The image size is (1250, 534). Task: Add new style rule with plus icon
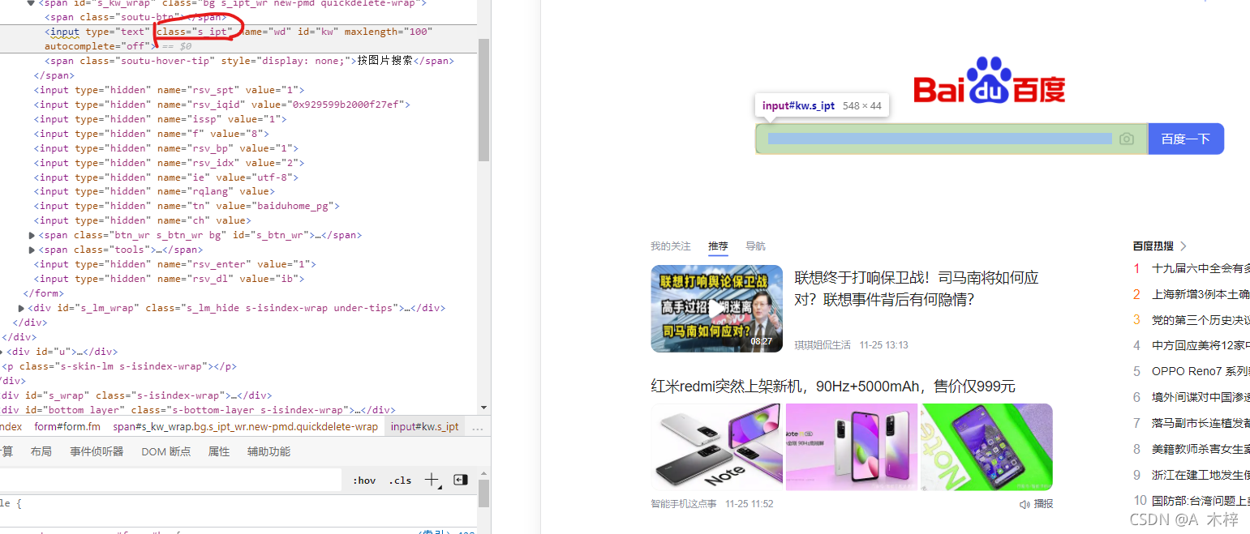[432, 480]
